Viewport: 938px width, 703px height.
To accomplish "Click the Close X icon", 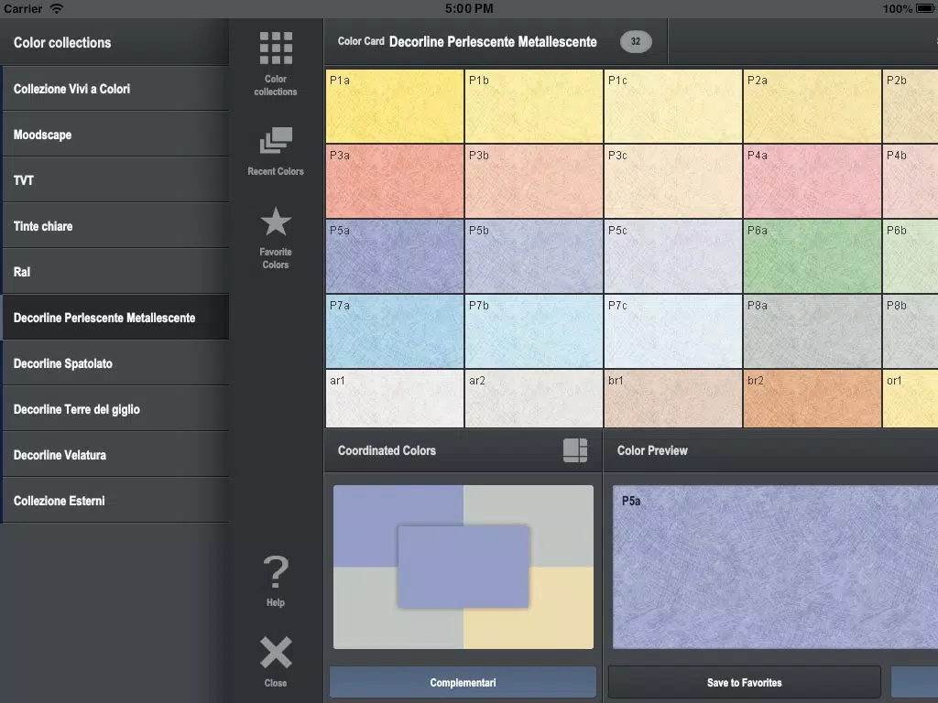I will point(276,652).
